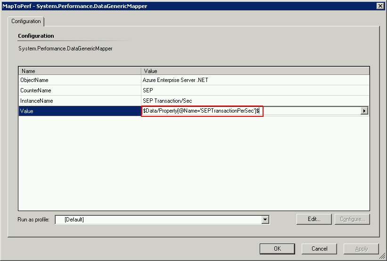
Task: Select the highlighted Value name cell
Action: click(80, 111)
